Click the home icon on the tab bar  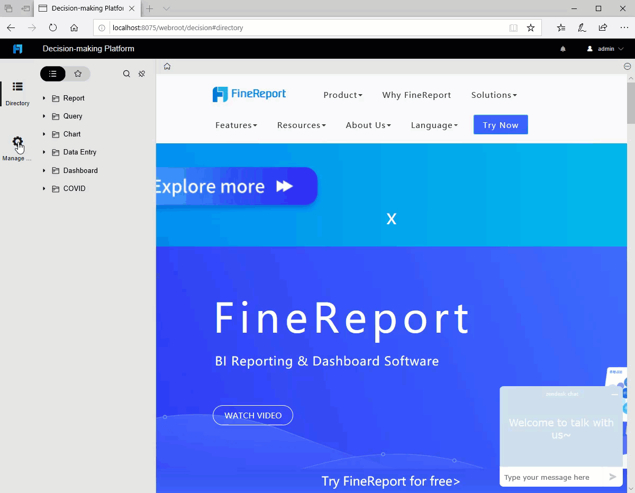(167, 66)
